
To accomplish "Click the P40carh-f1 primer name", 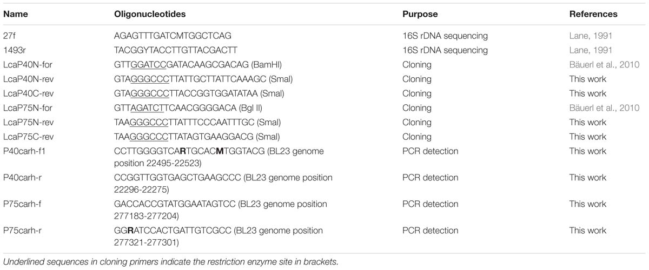I will 25,151.
